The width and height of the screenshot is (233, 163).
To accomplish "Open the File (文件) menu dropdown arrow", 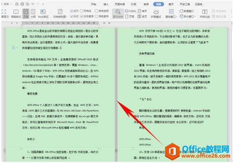I will tap(11, 4).
